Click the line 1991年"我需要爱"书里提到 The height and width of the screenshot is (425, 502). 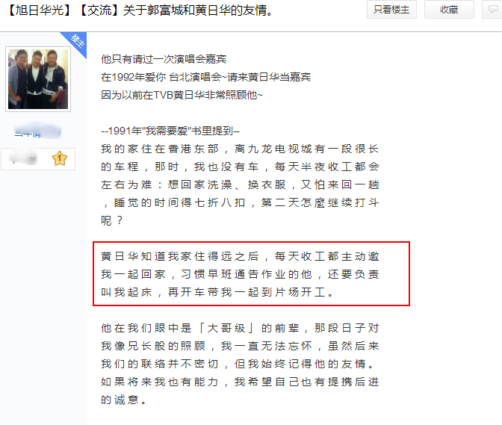click(170, 131)
